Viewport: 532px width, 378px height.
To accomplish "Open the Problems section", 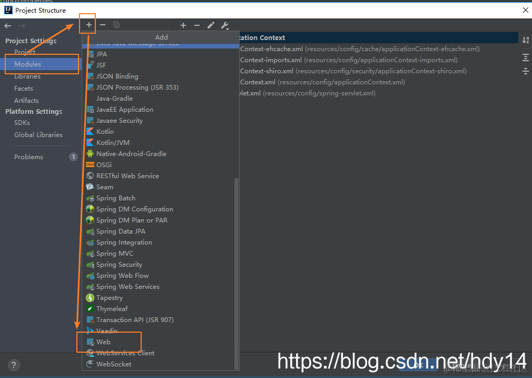I will tap(28, 157).
